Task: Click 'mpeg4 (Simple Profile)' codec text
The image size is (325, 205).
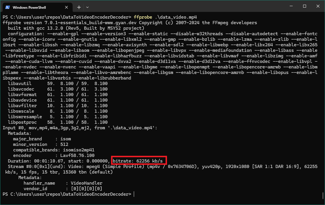Action: [115, 167]
